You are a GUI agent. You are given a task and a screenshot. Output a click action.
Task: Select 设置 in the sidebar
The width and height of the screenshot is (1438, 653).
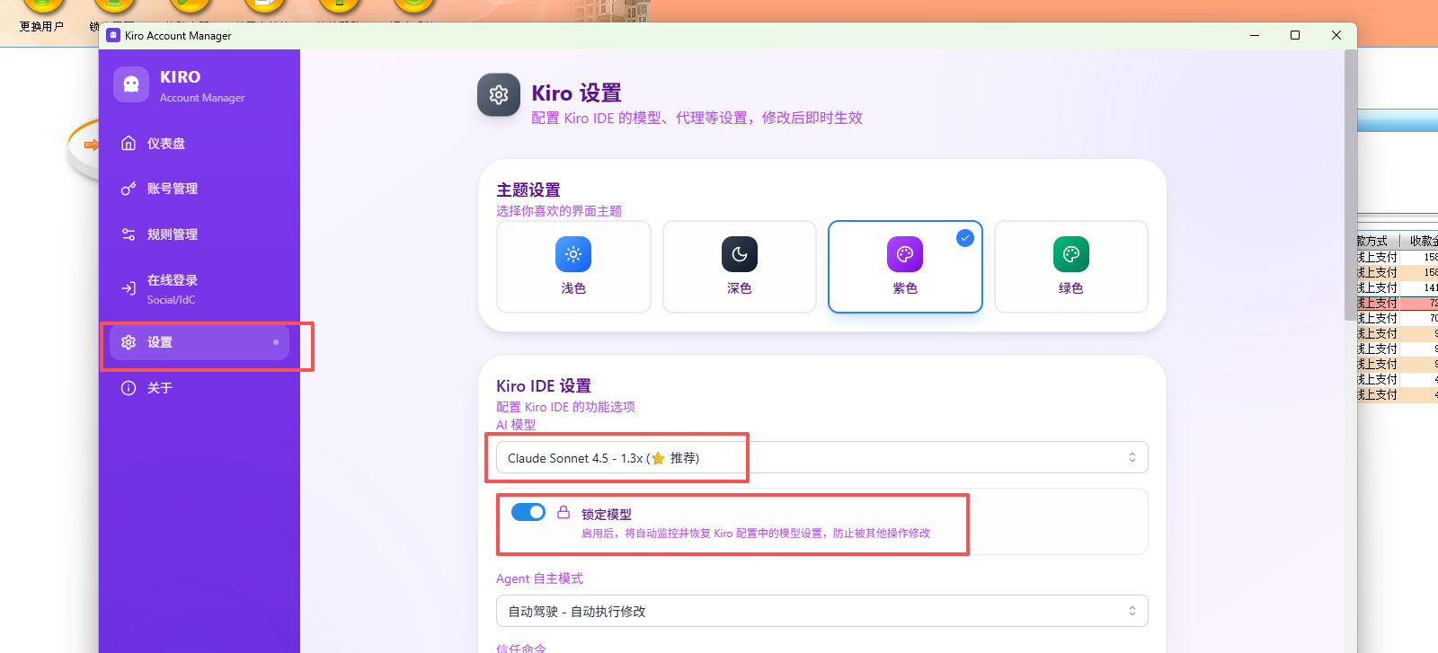[200, 342]
